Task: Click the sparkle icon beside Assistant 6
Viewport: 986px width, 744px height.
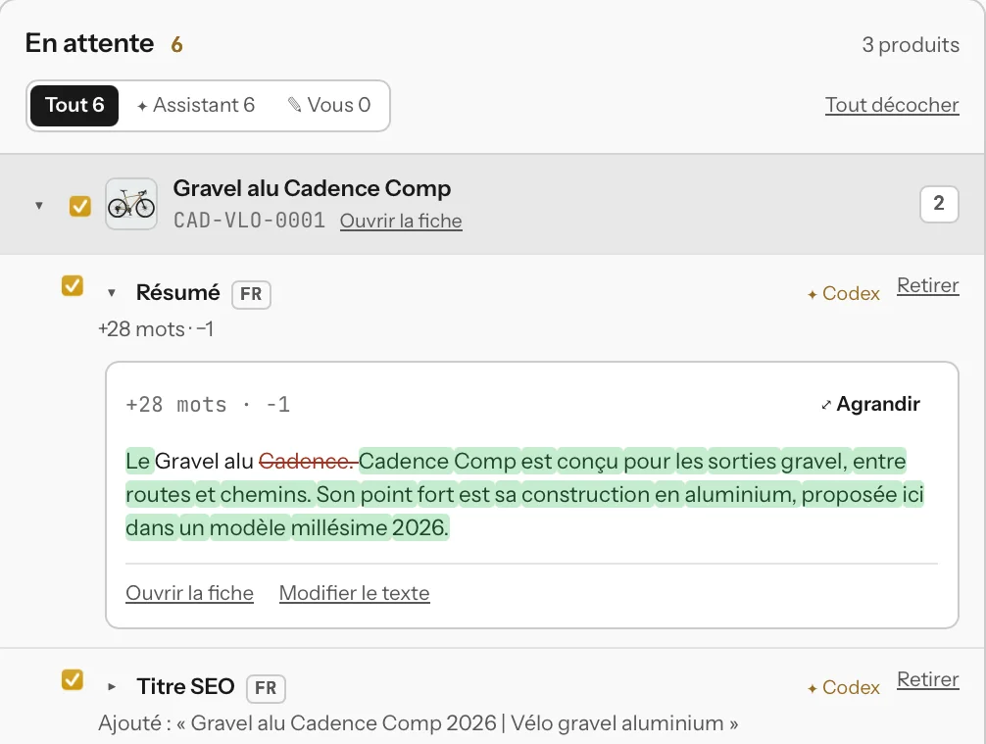Action: [x=142, y=106]
